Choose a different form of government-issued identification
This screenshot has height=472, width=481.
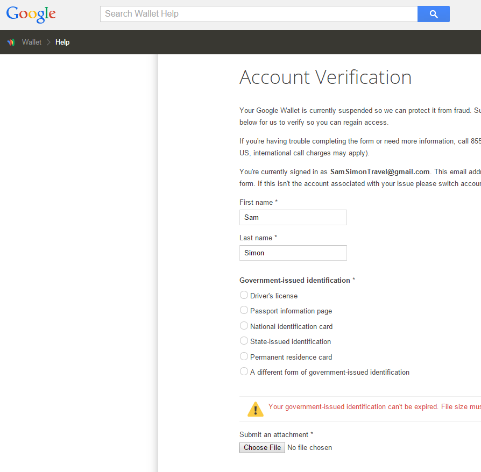click(x=244, y=371)
